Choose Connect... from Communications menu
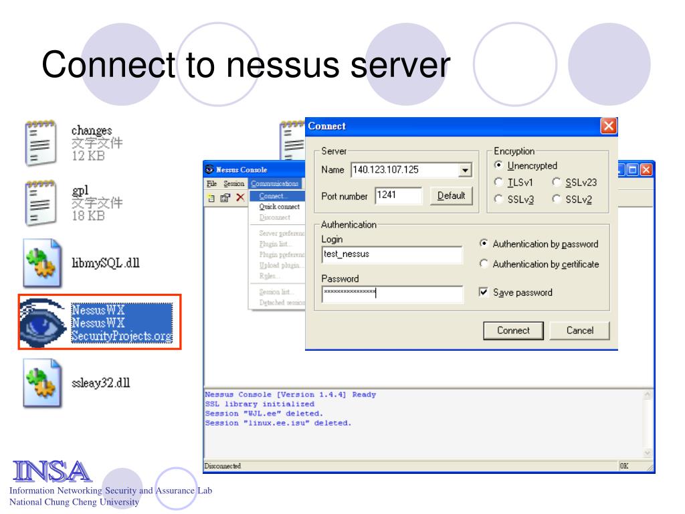The height and width of the screenshot is (514, 685). click(x=277, y=196)
